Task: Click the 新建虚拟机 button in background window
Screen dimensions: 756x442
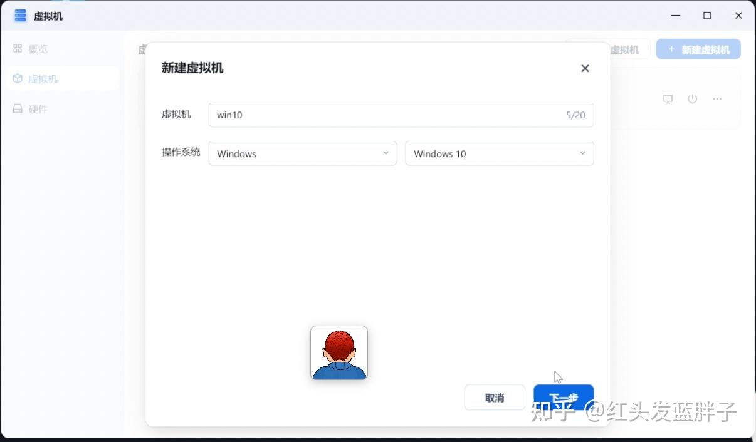Action: (x=698, y=49)
